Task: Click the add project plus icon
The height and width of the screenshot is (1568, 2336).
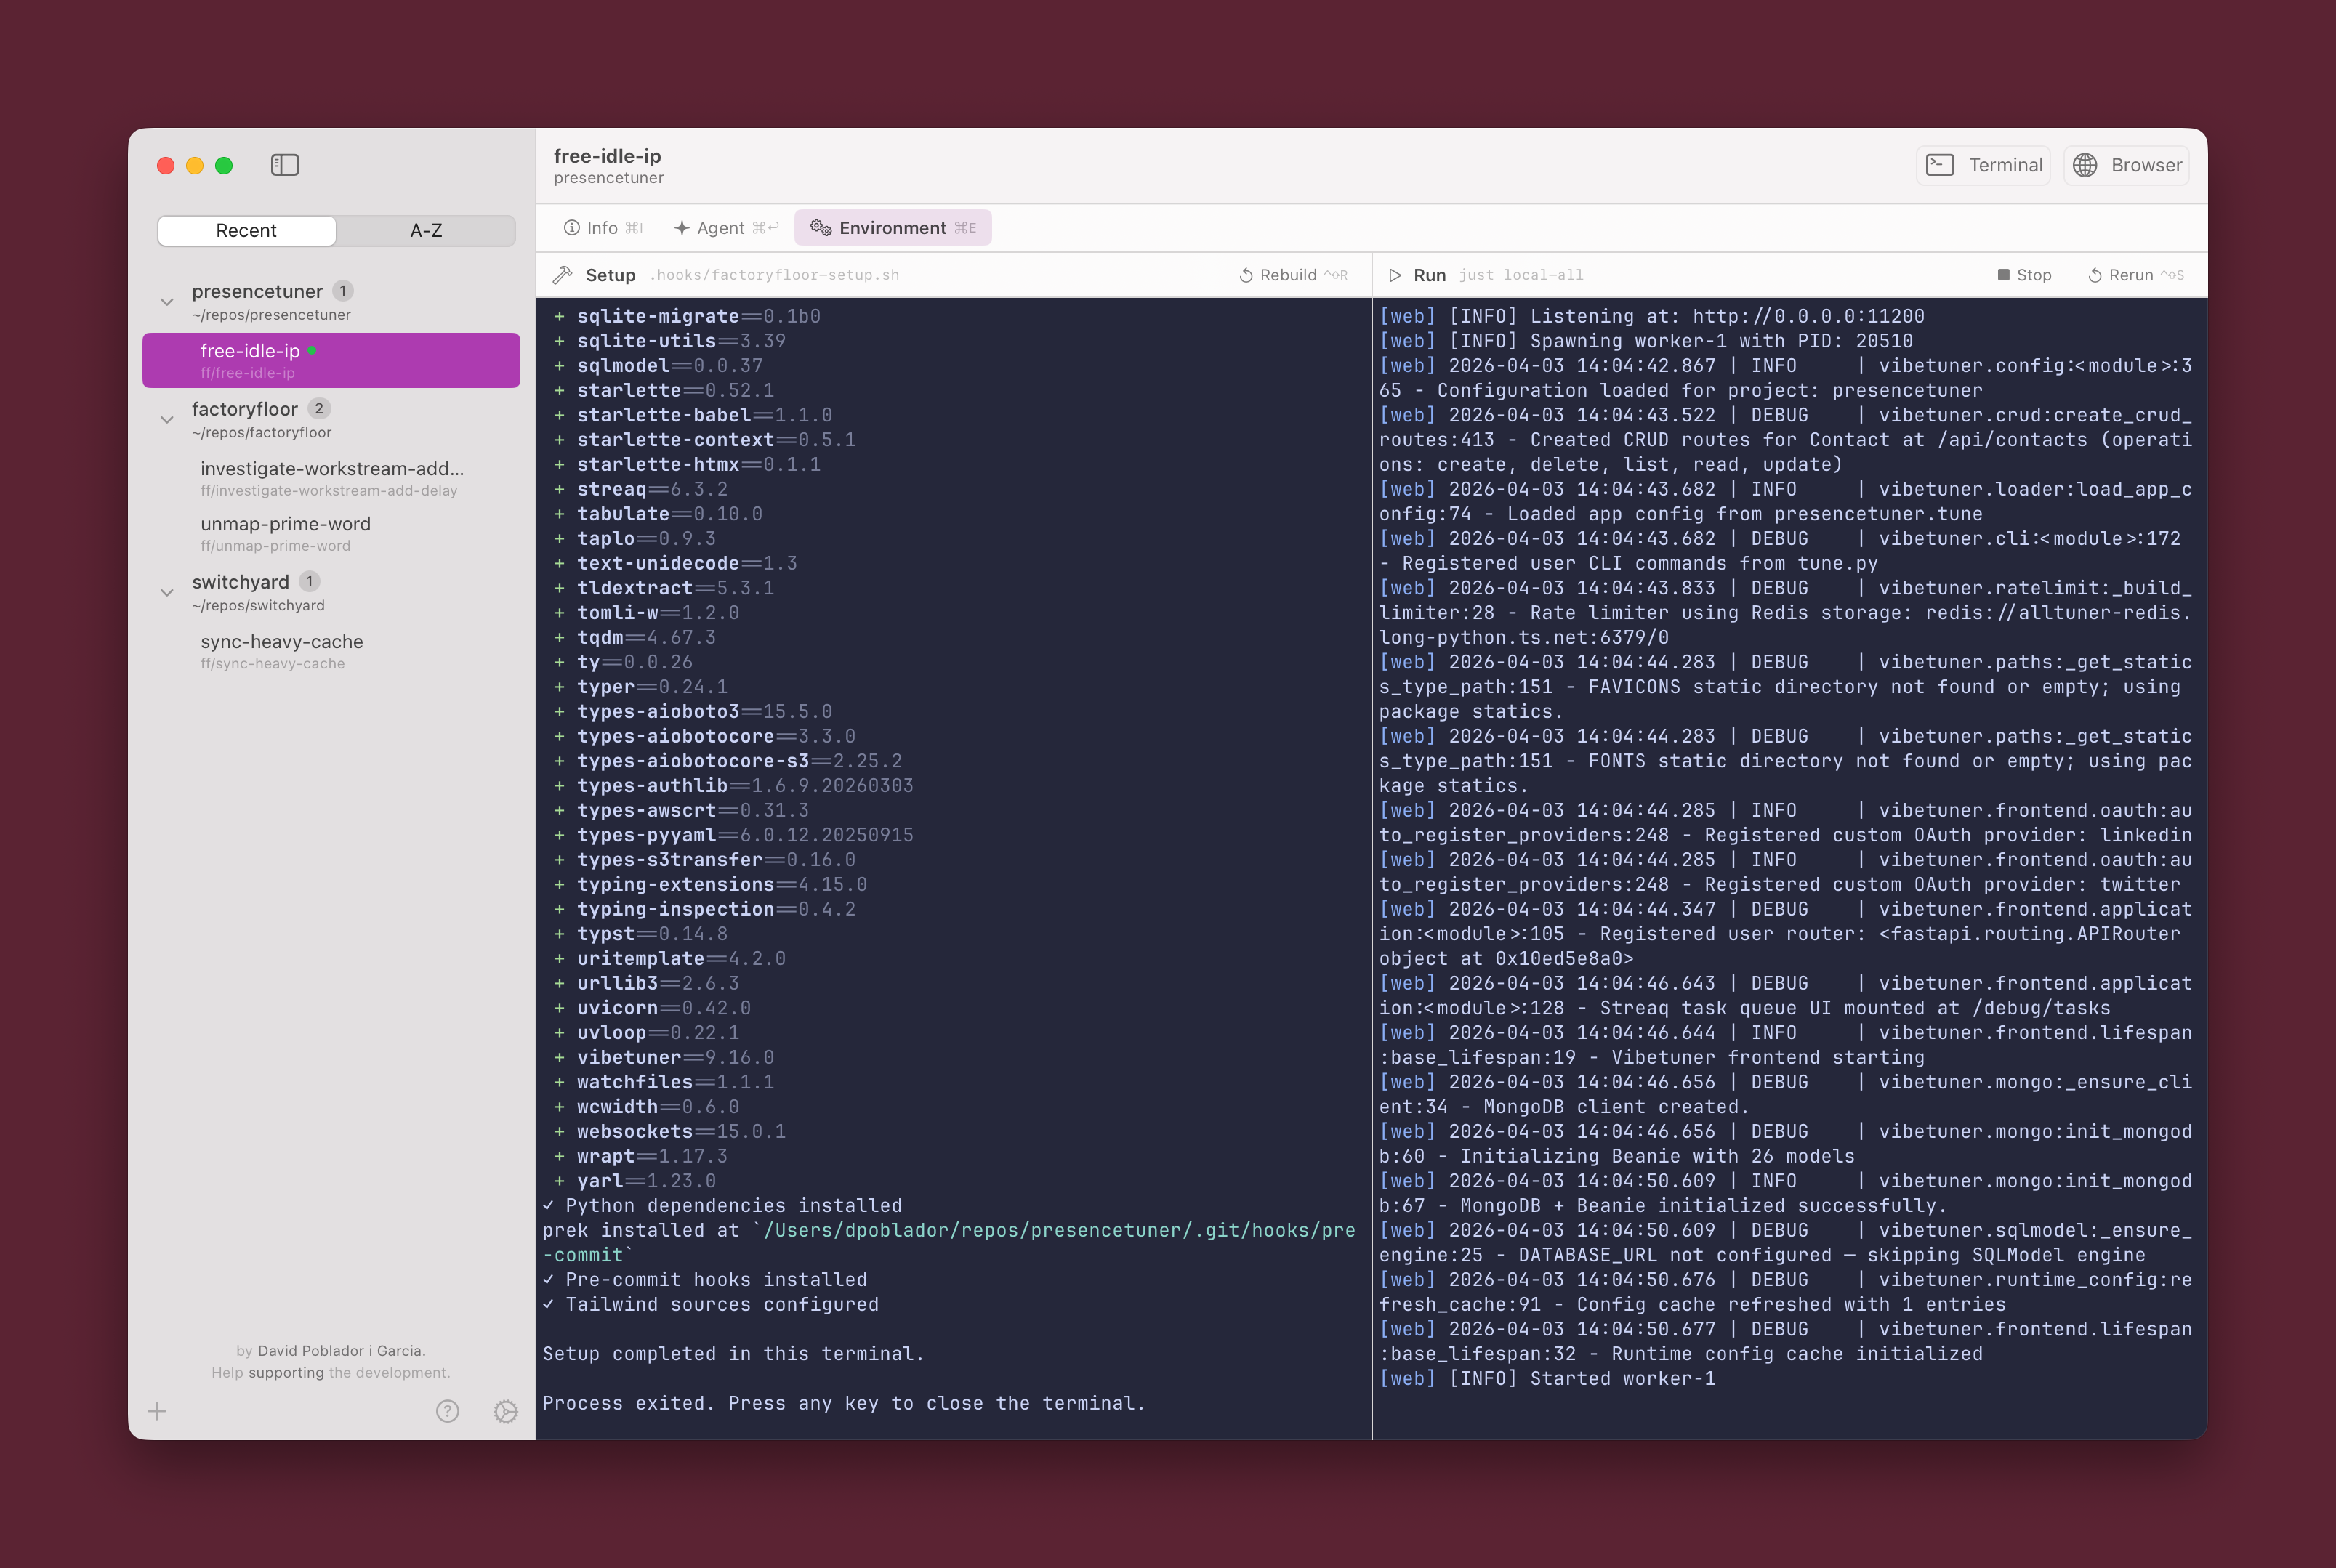Action: click(x=157, y=1411)
